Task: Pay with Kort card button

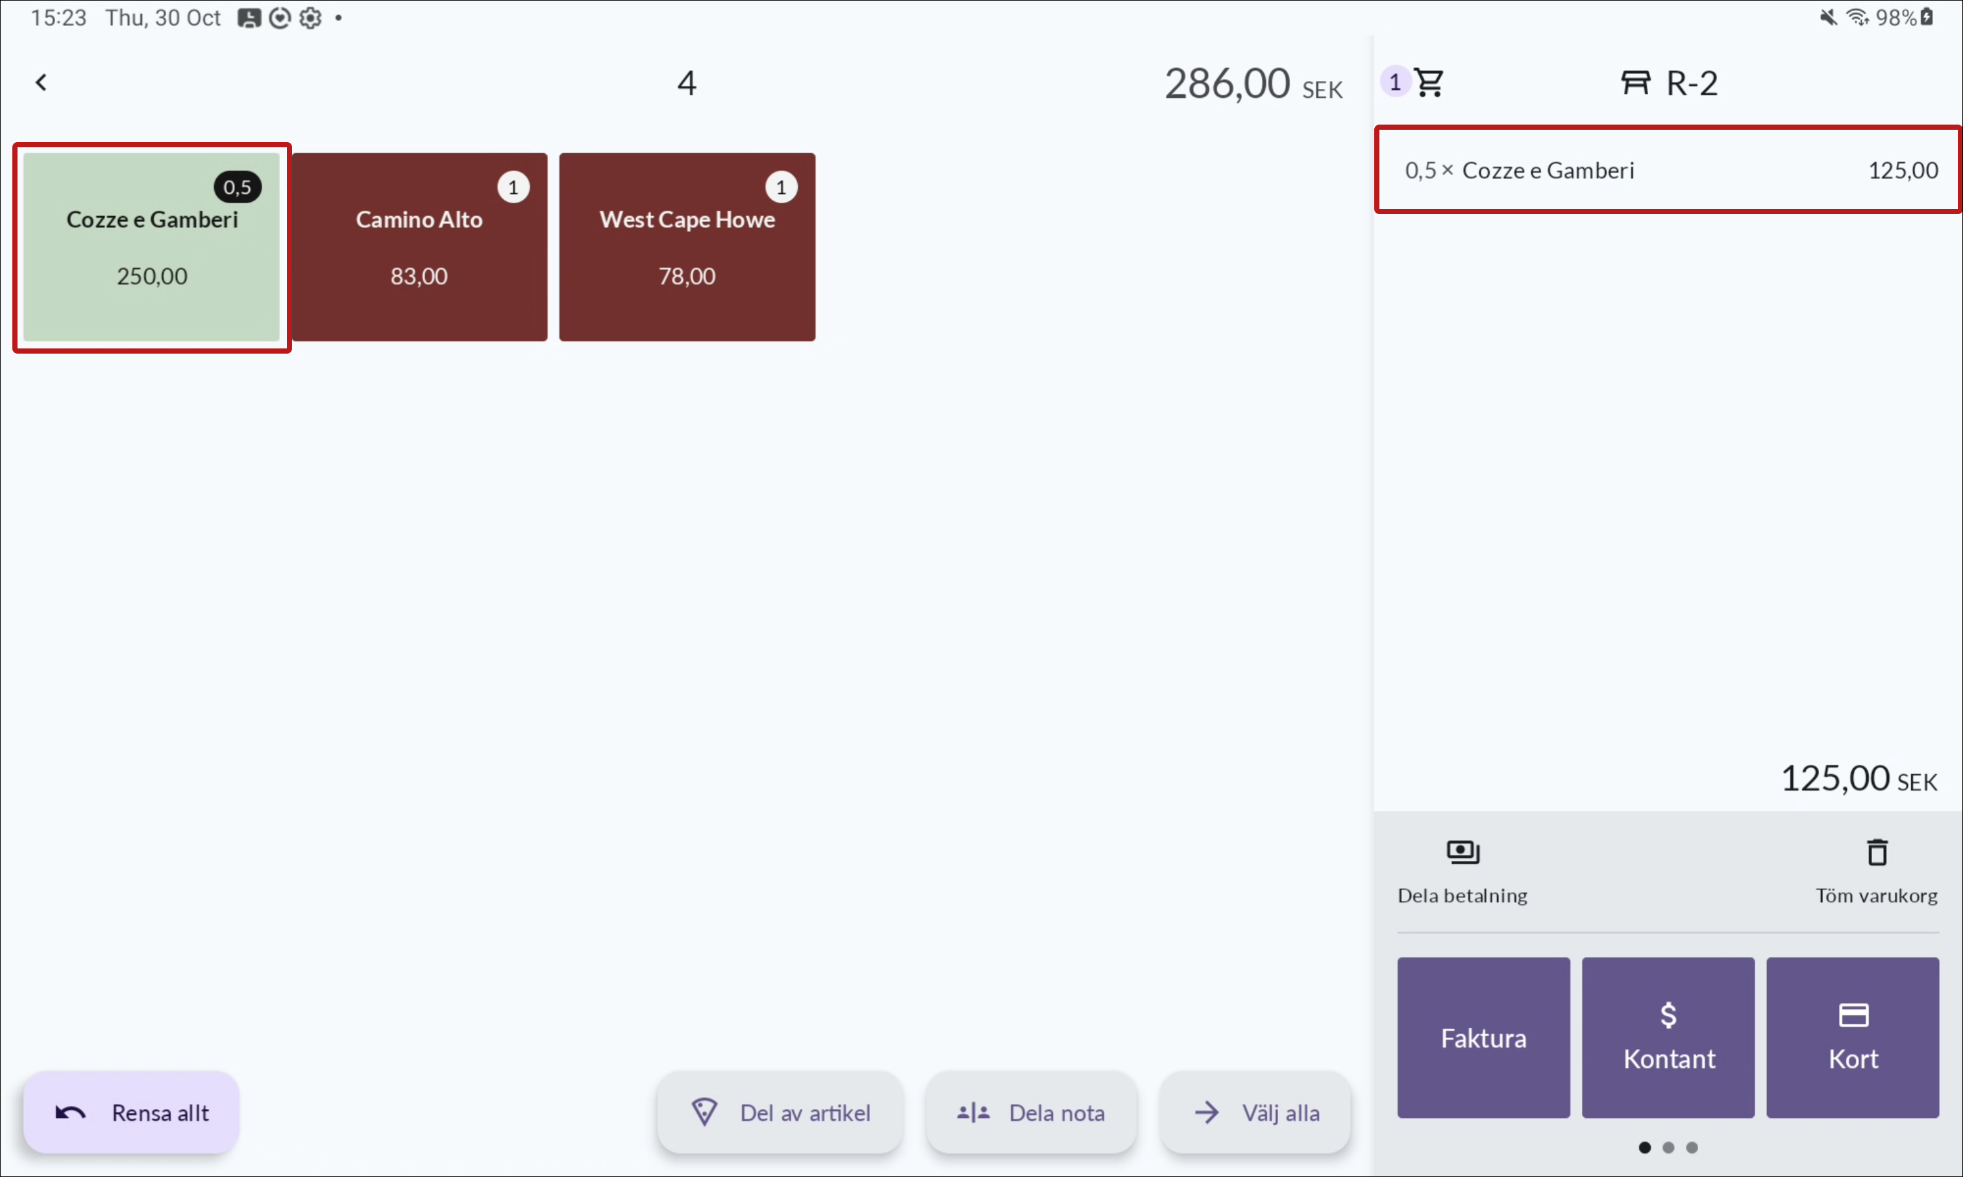Action: pyautogui.click(x=1852, y=1037)
